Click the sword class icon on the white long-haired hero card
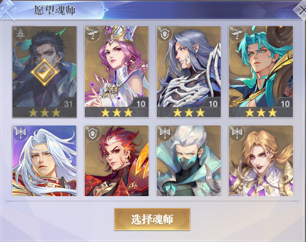Image resolution: width=306 pixels, height=242 pixels. click(x=20, y=133)
